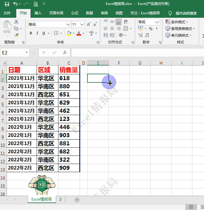Select Align Left icon
The height and width of the screenshot is (210, 204).
click(106, 29)
